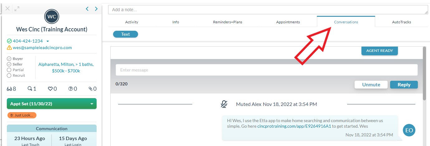Click the paperclip attachments icon
This screenshot has height=146, width=430.
pyautogui.click(x=91, y=89)
